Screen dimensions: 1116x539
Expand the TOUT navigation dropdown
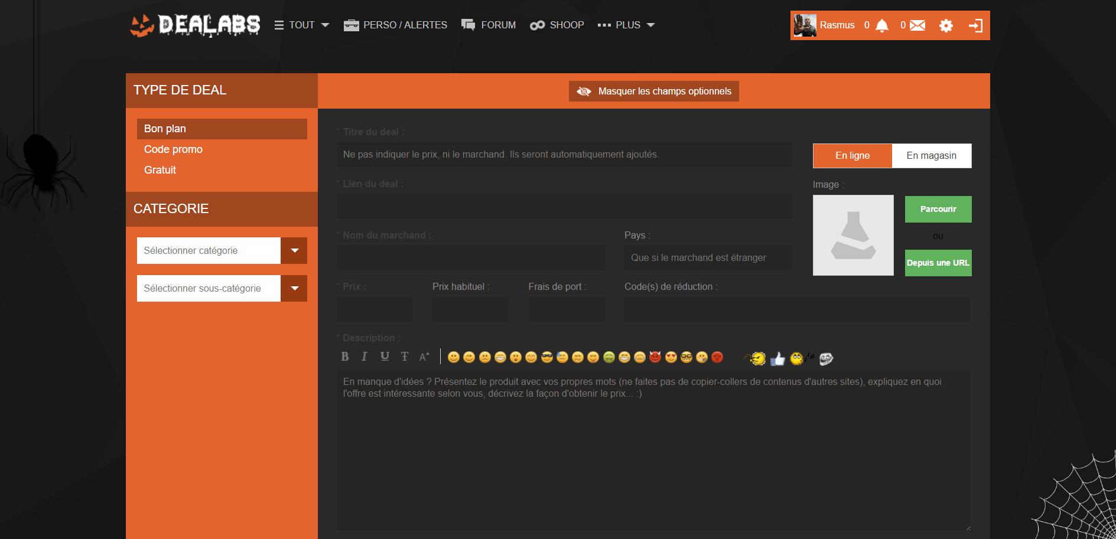pos(302,25)
